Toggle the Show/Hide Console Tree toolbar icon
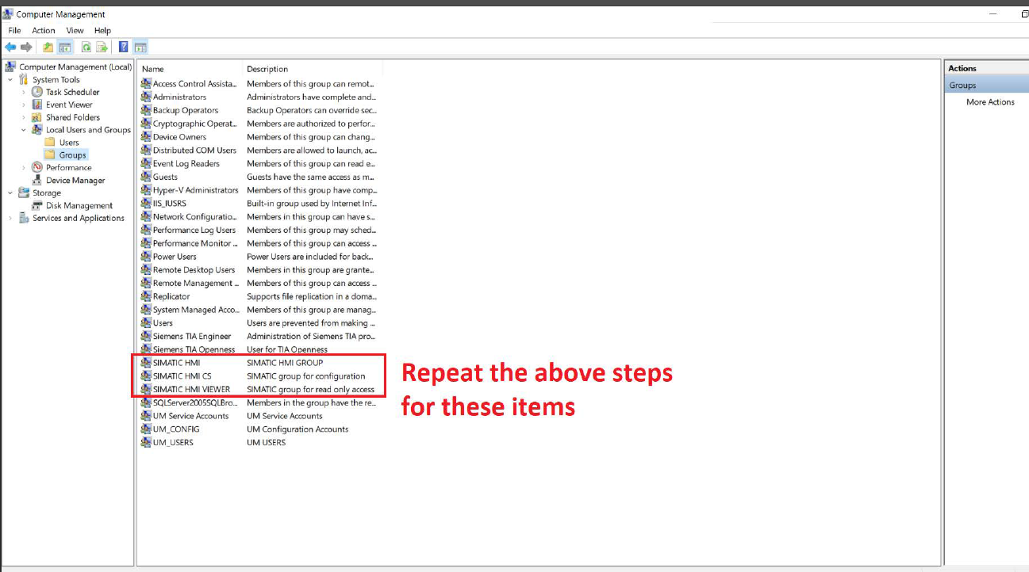The width and height of the screenshot is (1029, 572). [x=64, y=48]
